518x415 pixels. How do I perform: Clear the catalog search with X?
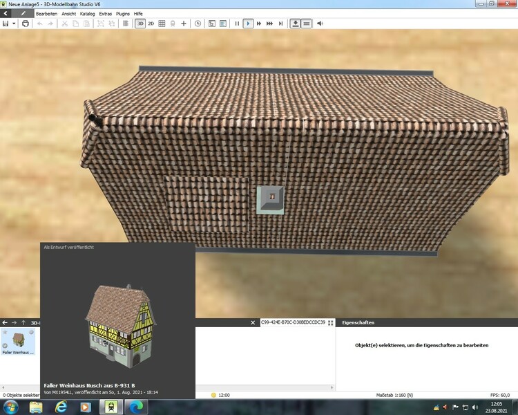(x=253, y=322)
